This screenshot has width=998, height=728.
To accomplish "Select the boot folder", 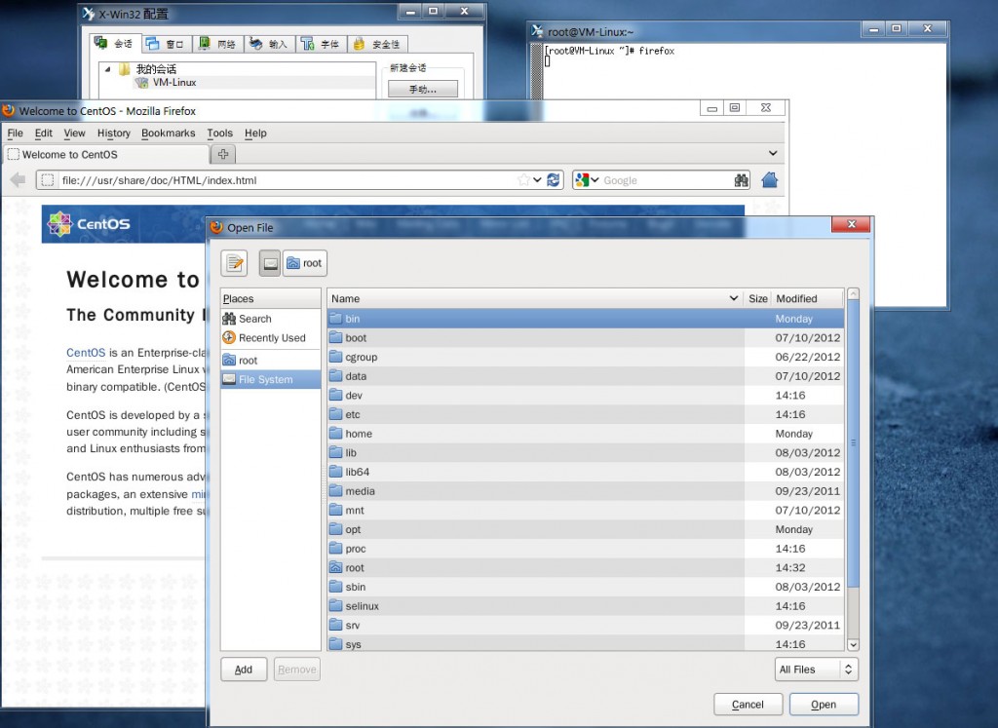I will click(586, 337).
